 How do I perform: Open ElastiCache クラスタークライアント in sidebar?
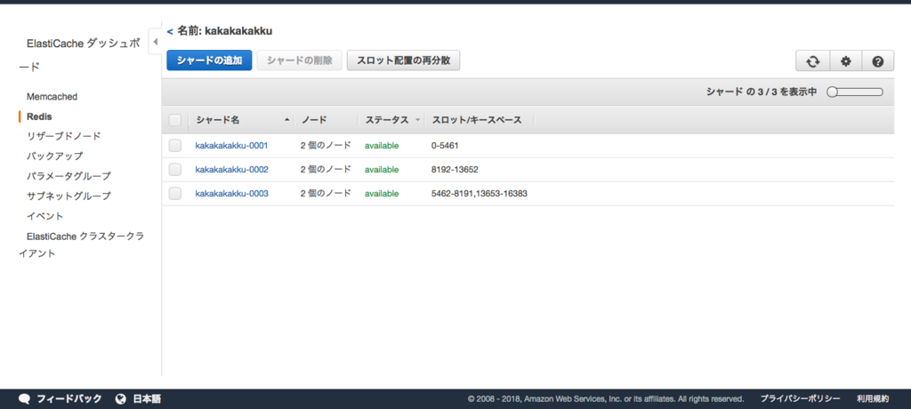(81, 245)
